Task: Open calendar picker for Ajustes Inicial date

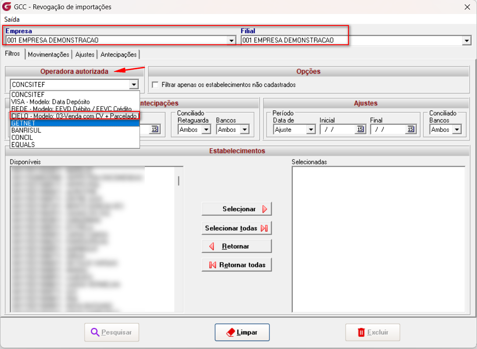Action: click(x=360, y=129)
